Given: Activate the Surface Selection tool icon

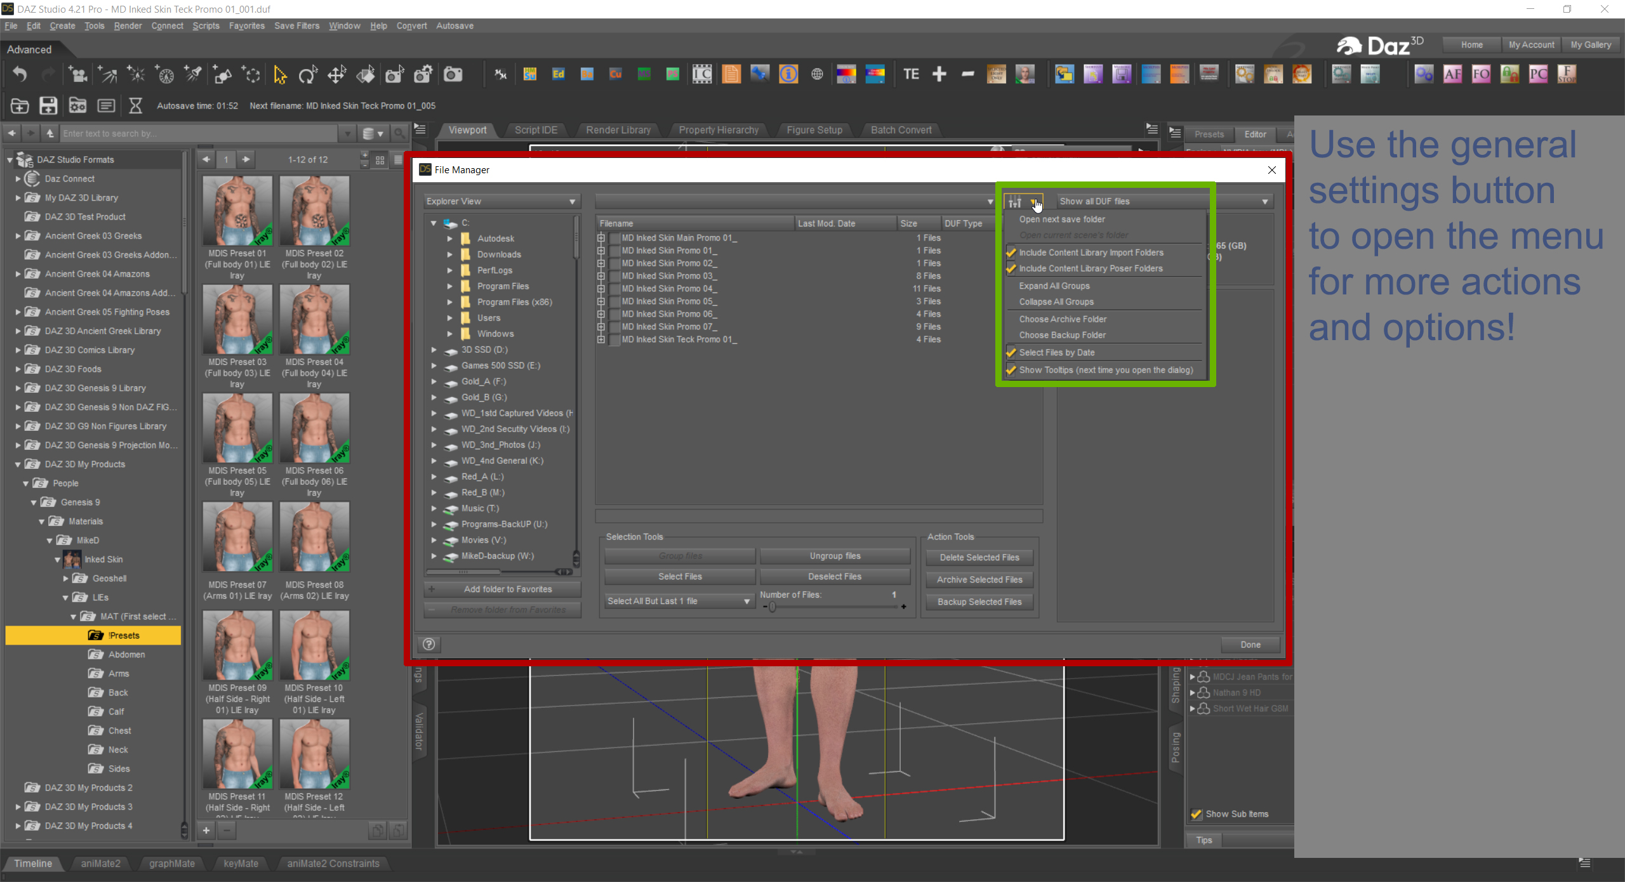Looking at the screenshot, I should [366, 75].
